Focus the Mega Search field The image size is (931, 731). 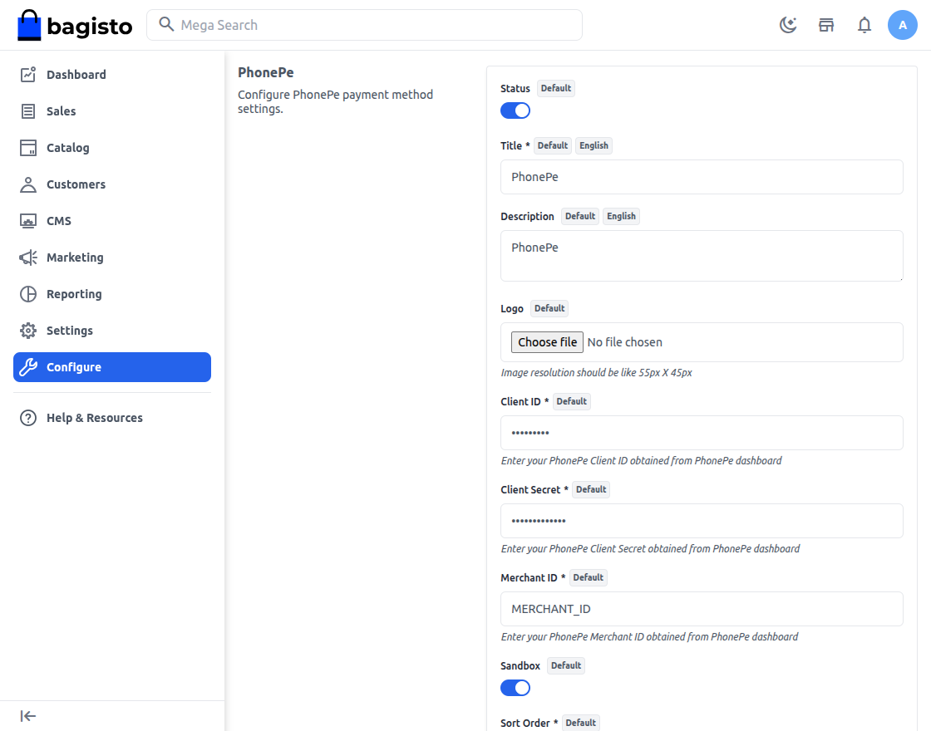pos(364,25)
